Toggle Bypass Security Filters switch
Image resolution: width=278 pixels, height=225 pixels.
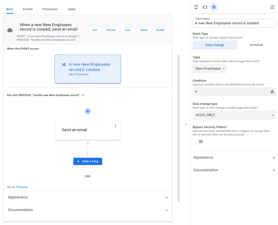click(198, 142)
